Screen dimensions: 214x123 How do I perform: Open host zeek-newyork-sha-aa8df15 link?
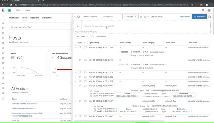point(24,108)
